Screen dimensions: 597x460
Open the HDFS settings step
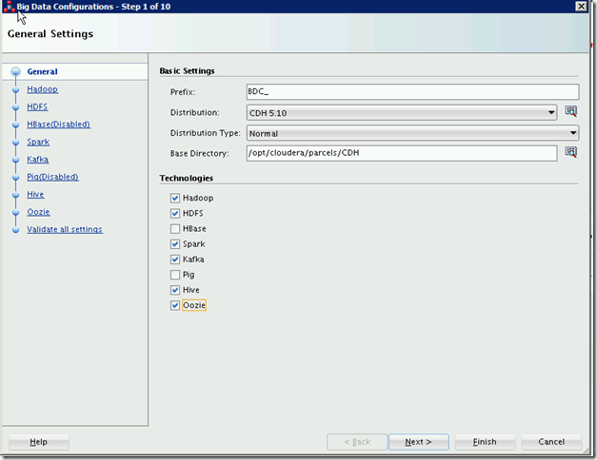pyautogui.click(x=37, y=106)
